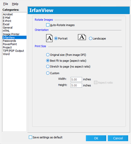Select Acrobat in Categories list
This screenshot has height=144, width=131.
[x=14, y=14]
